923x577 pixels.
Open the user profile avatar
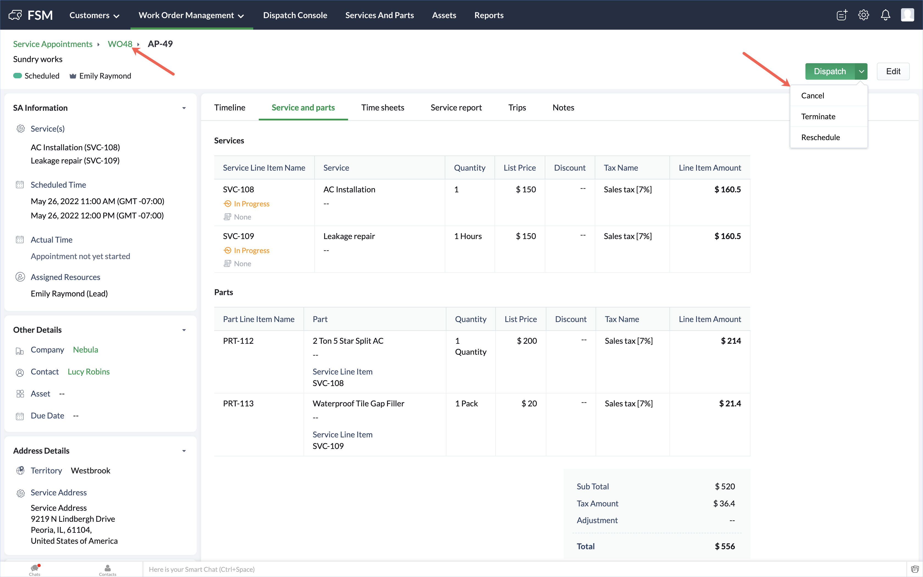click(907, 15)
